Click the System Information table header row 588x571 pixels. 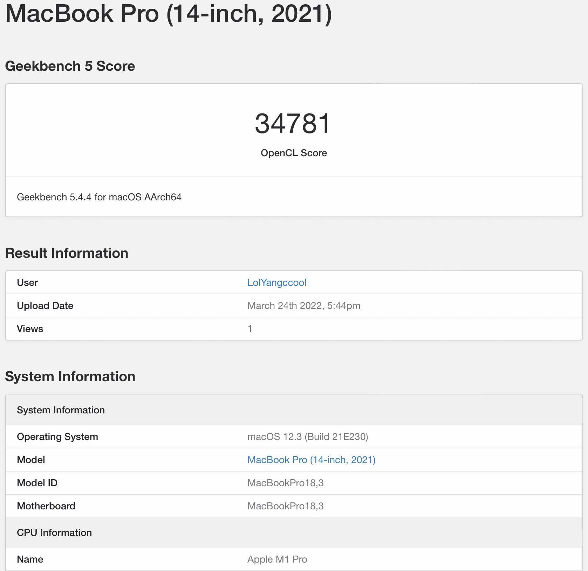coord(61,410)
